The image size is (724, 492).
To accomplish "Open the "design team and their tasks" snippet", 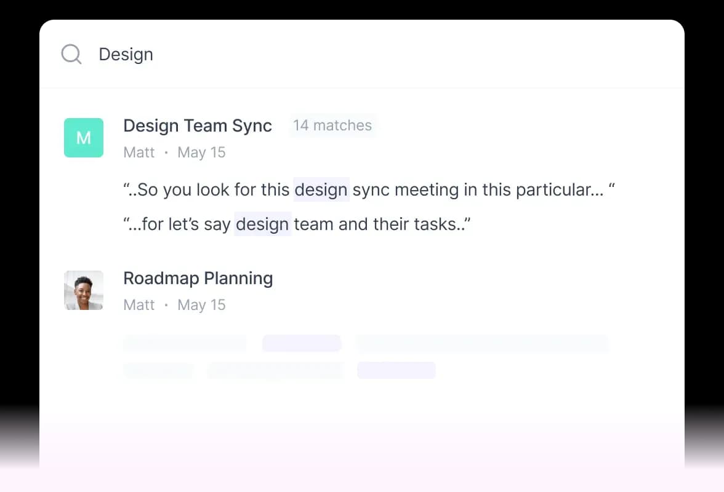I will 297,224.
